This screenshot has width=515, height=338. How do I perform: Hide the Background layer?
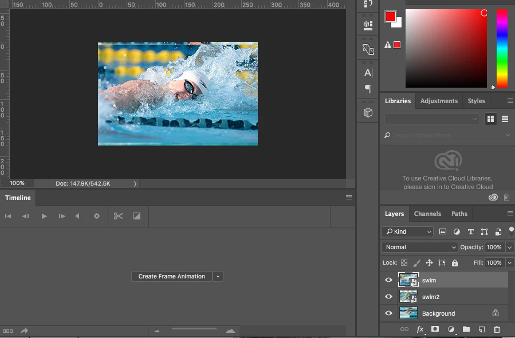[x=388, y=313]
